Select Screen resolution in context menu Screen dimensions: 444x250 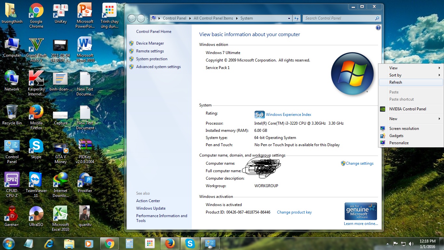pyautogui.click(x=411, y=129)
